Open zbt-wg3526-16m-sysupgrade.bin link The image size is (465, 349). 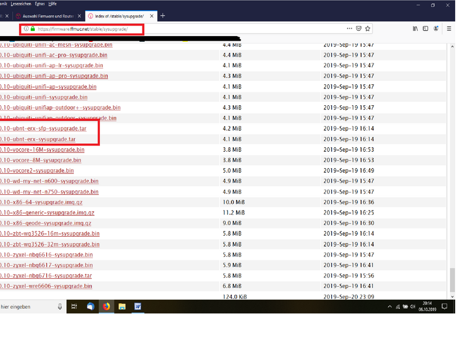pyautogui.click(x=50, y=234)
